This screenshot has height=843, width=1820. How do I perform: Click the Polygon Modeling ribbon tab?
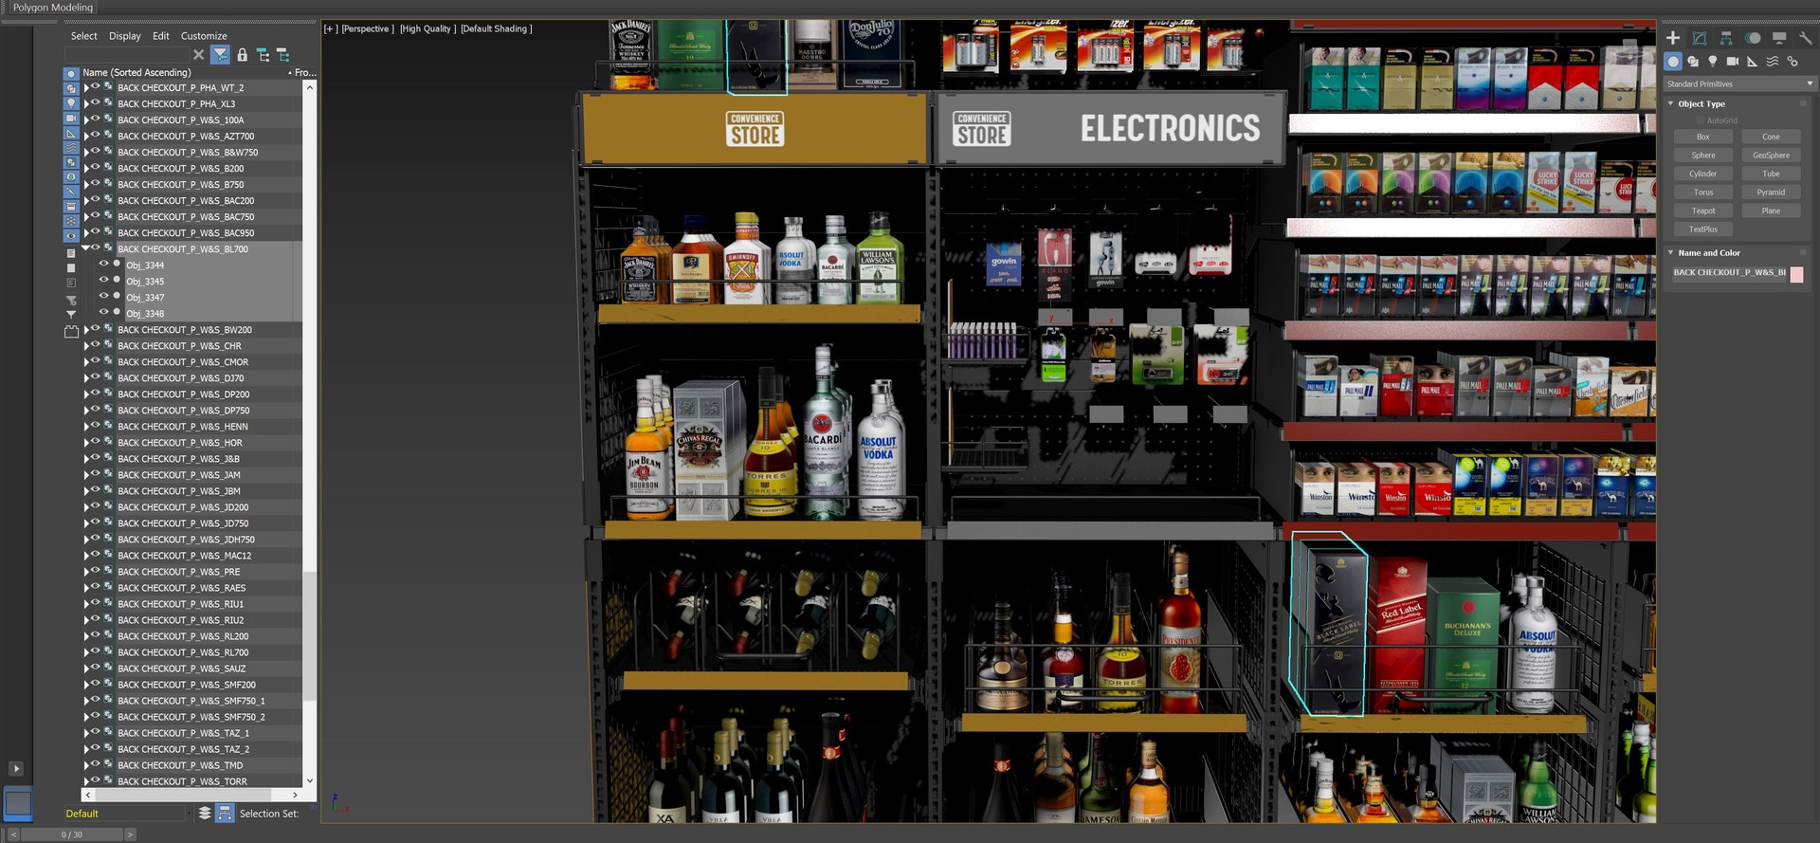click(x=53, y=8)
